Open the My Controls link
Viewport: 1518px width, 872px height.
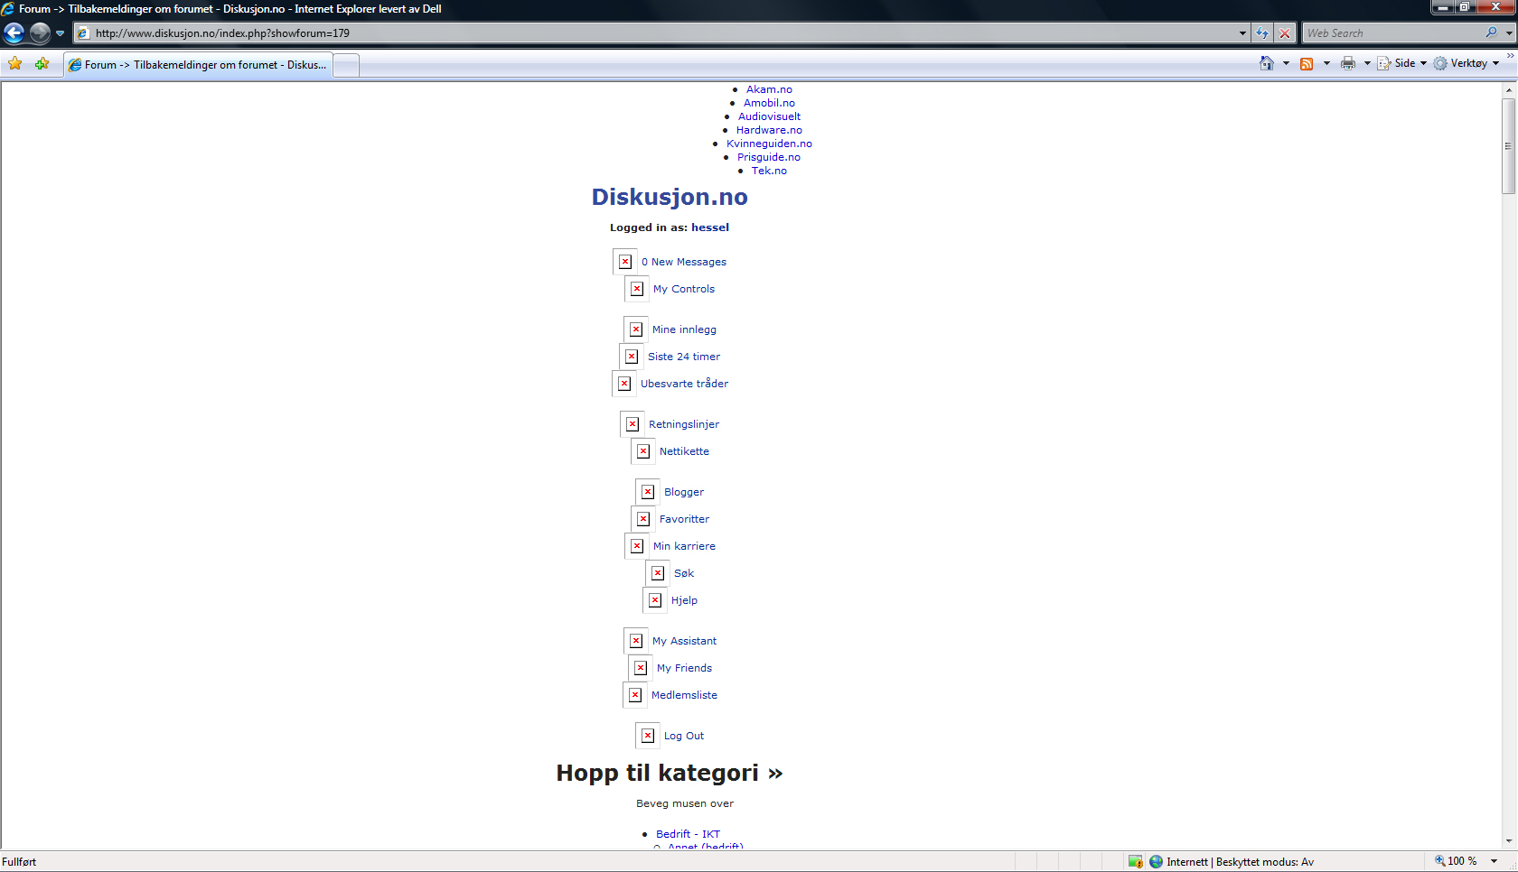tap(684, 289)
